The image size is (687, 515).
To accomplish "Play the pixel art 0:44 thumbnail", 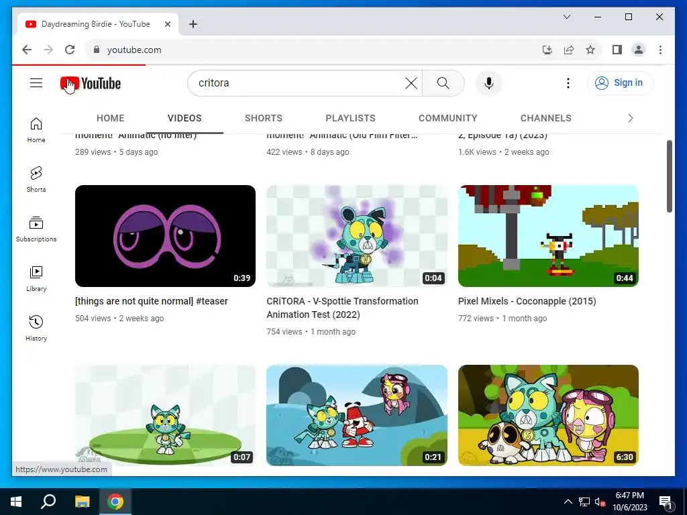I will coord(548,236).
